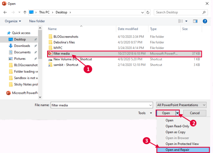This screenshot has width=213, height=153.
Task: Click the PC icon in the address bar
Action: tap(31, 12)
